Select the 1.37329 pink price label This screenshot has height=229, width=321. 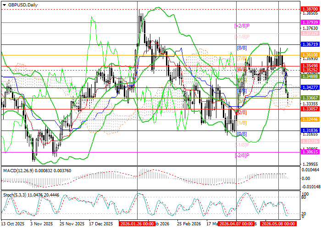[311, 33]
